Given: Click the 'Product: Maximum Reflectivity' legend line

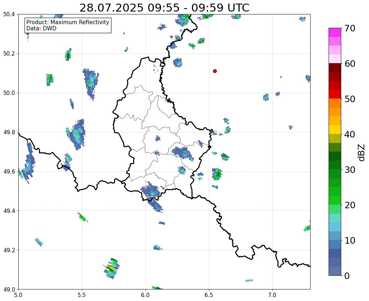Looking at the screenshot, I should [x=68, y=22].
